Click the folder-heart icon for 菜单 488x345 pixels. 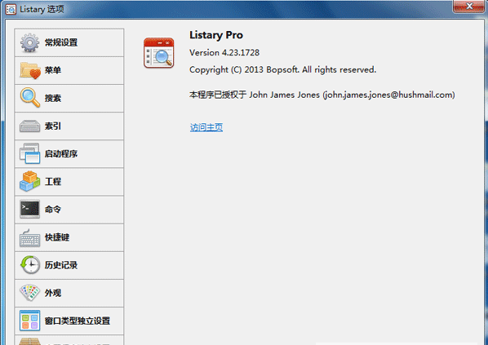(30, 70)
